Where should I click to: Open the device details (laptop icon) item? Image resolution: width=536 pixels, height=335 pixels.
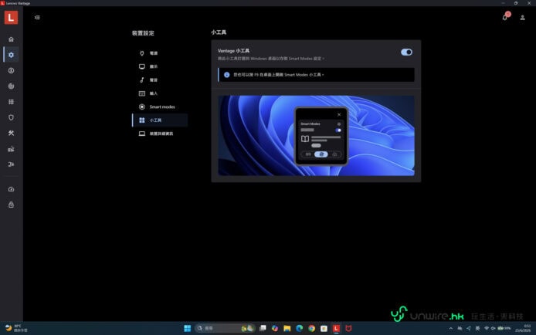point(160,134)
